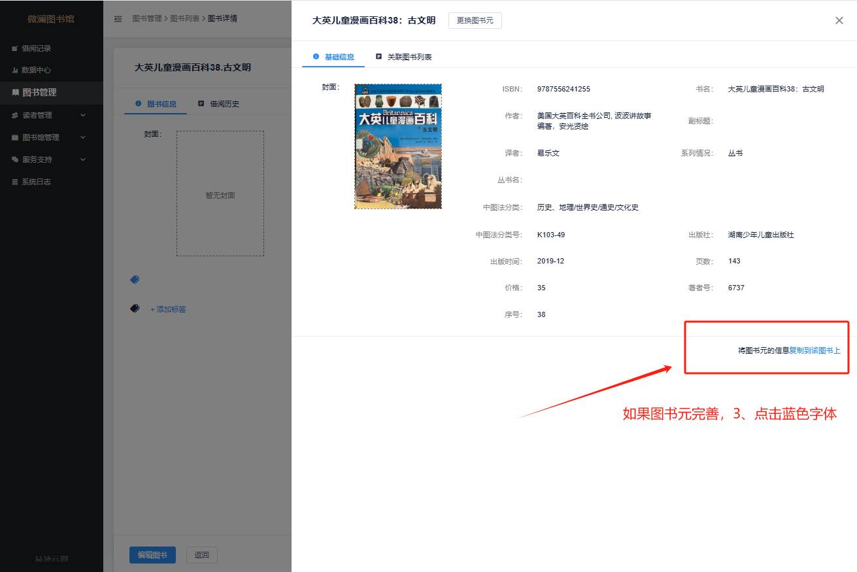This screenshot has height=572, width=857.
Task: Click the blue tag icon
Action: click(x=135, y=280)
